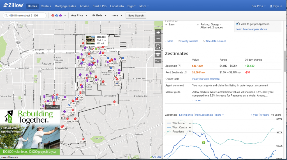This screenshot has width=287, height=160.
Task: Set chart range to 5 years
Action: [265, 115]
